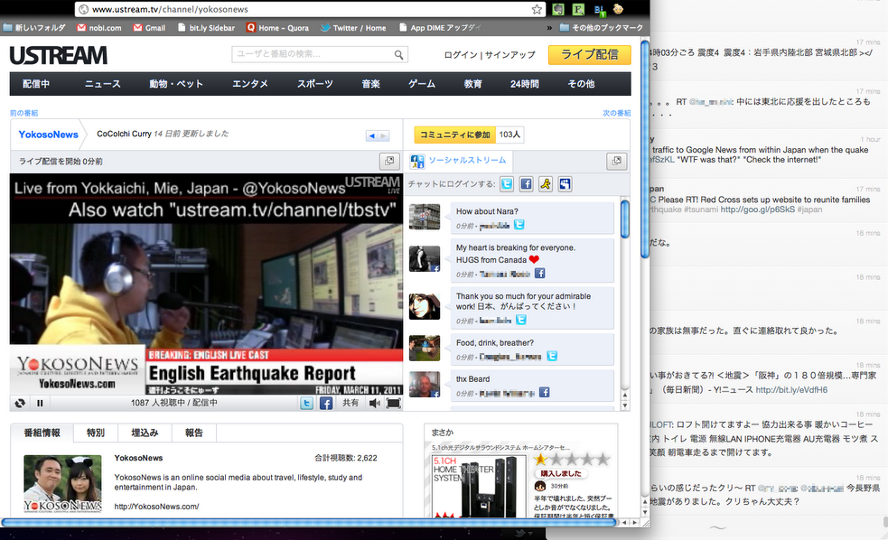Viewport: 888px width, 540px height.
Task: Click the refresh icon in player bar
Action: [x=20, y=403]
